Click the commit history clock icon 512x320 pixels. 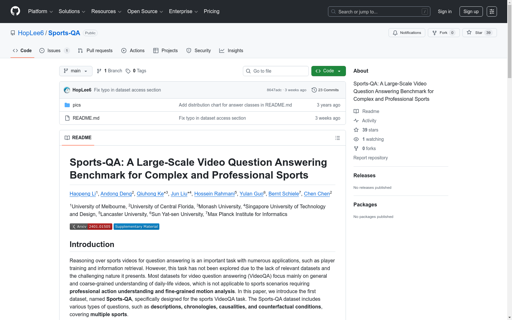(314, 90)
